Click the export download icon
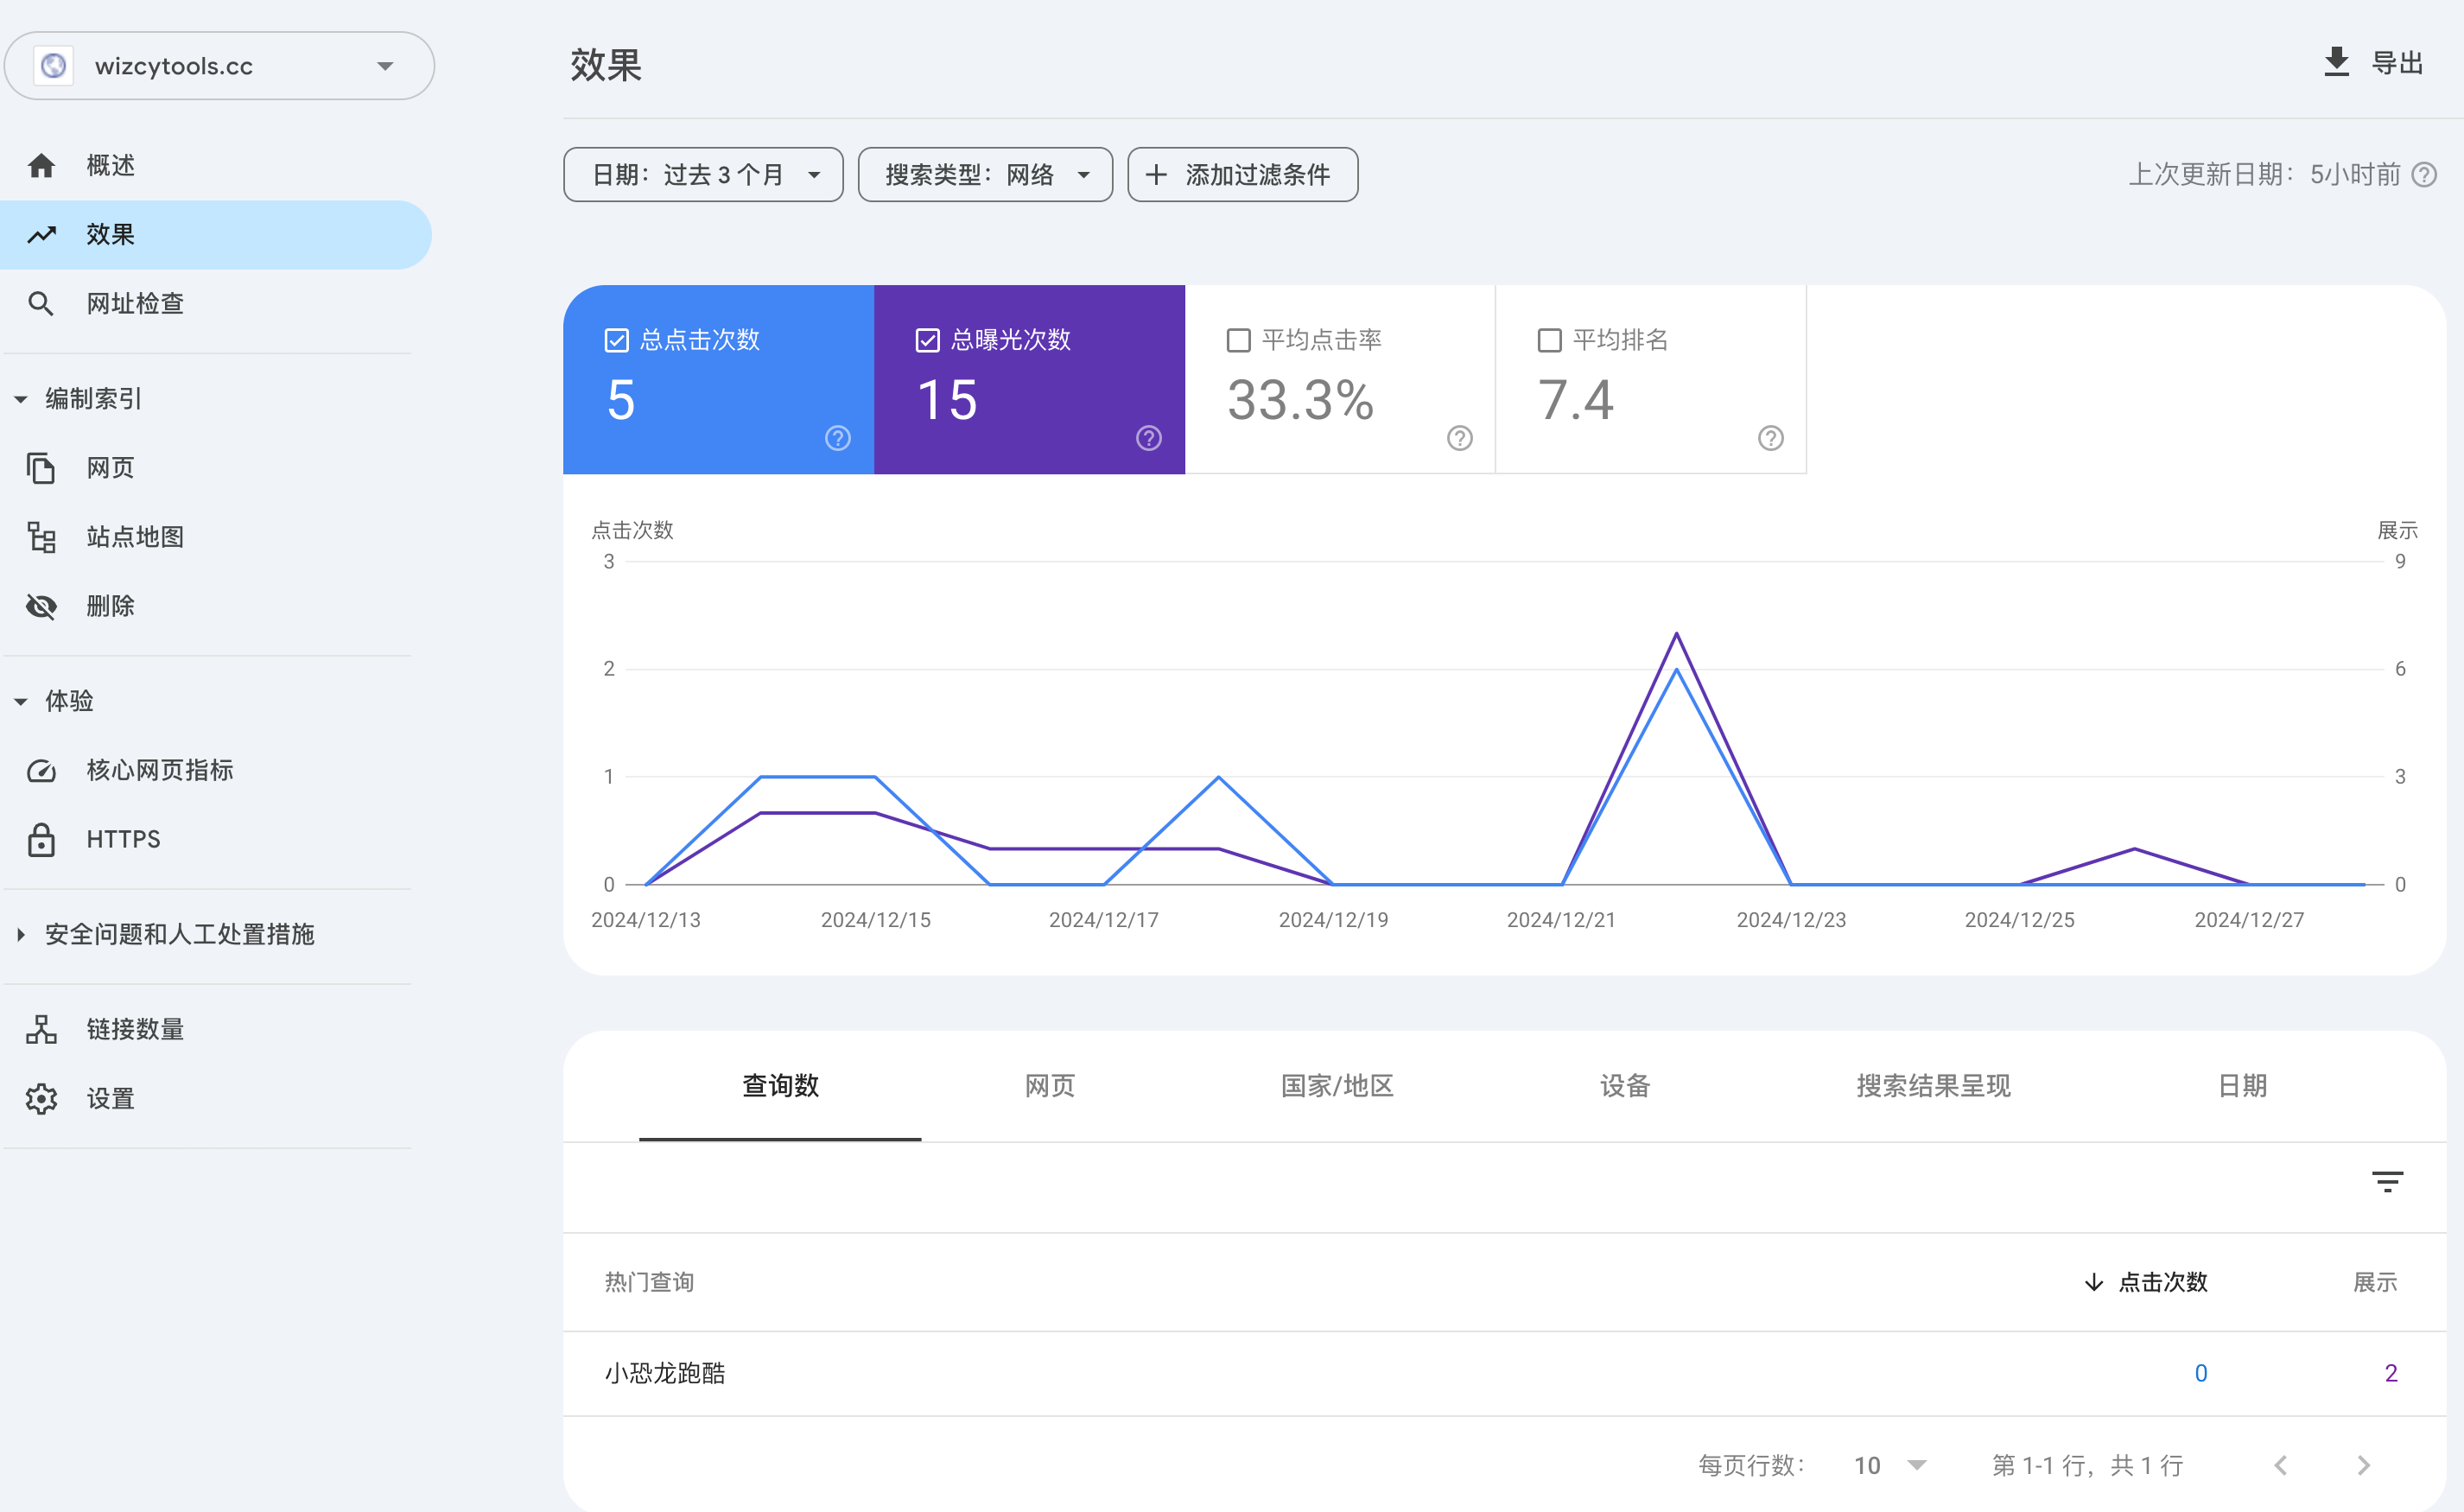2464x1512 pixels. pyautogui.click(x=2335, y=63)
